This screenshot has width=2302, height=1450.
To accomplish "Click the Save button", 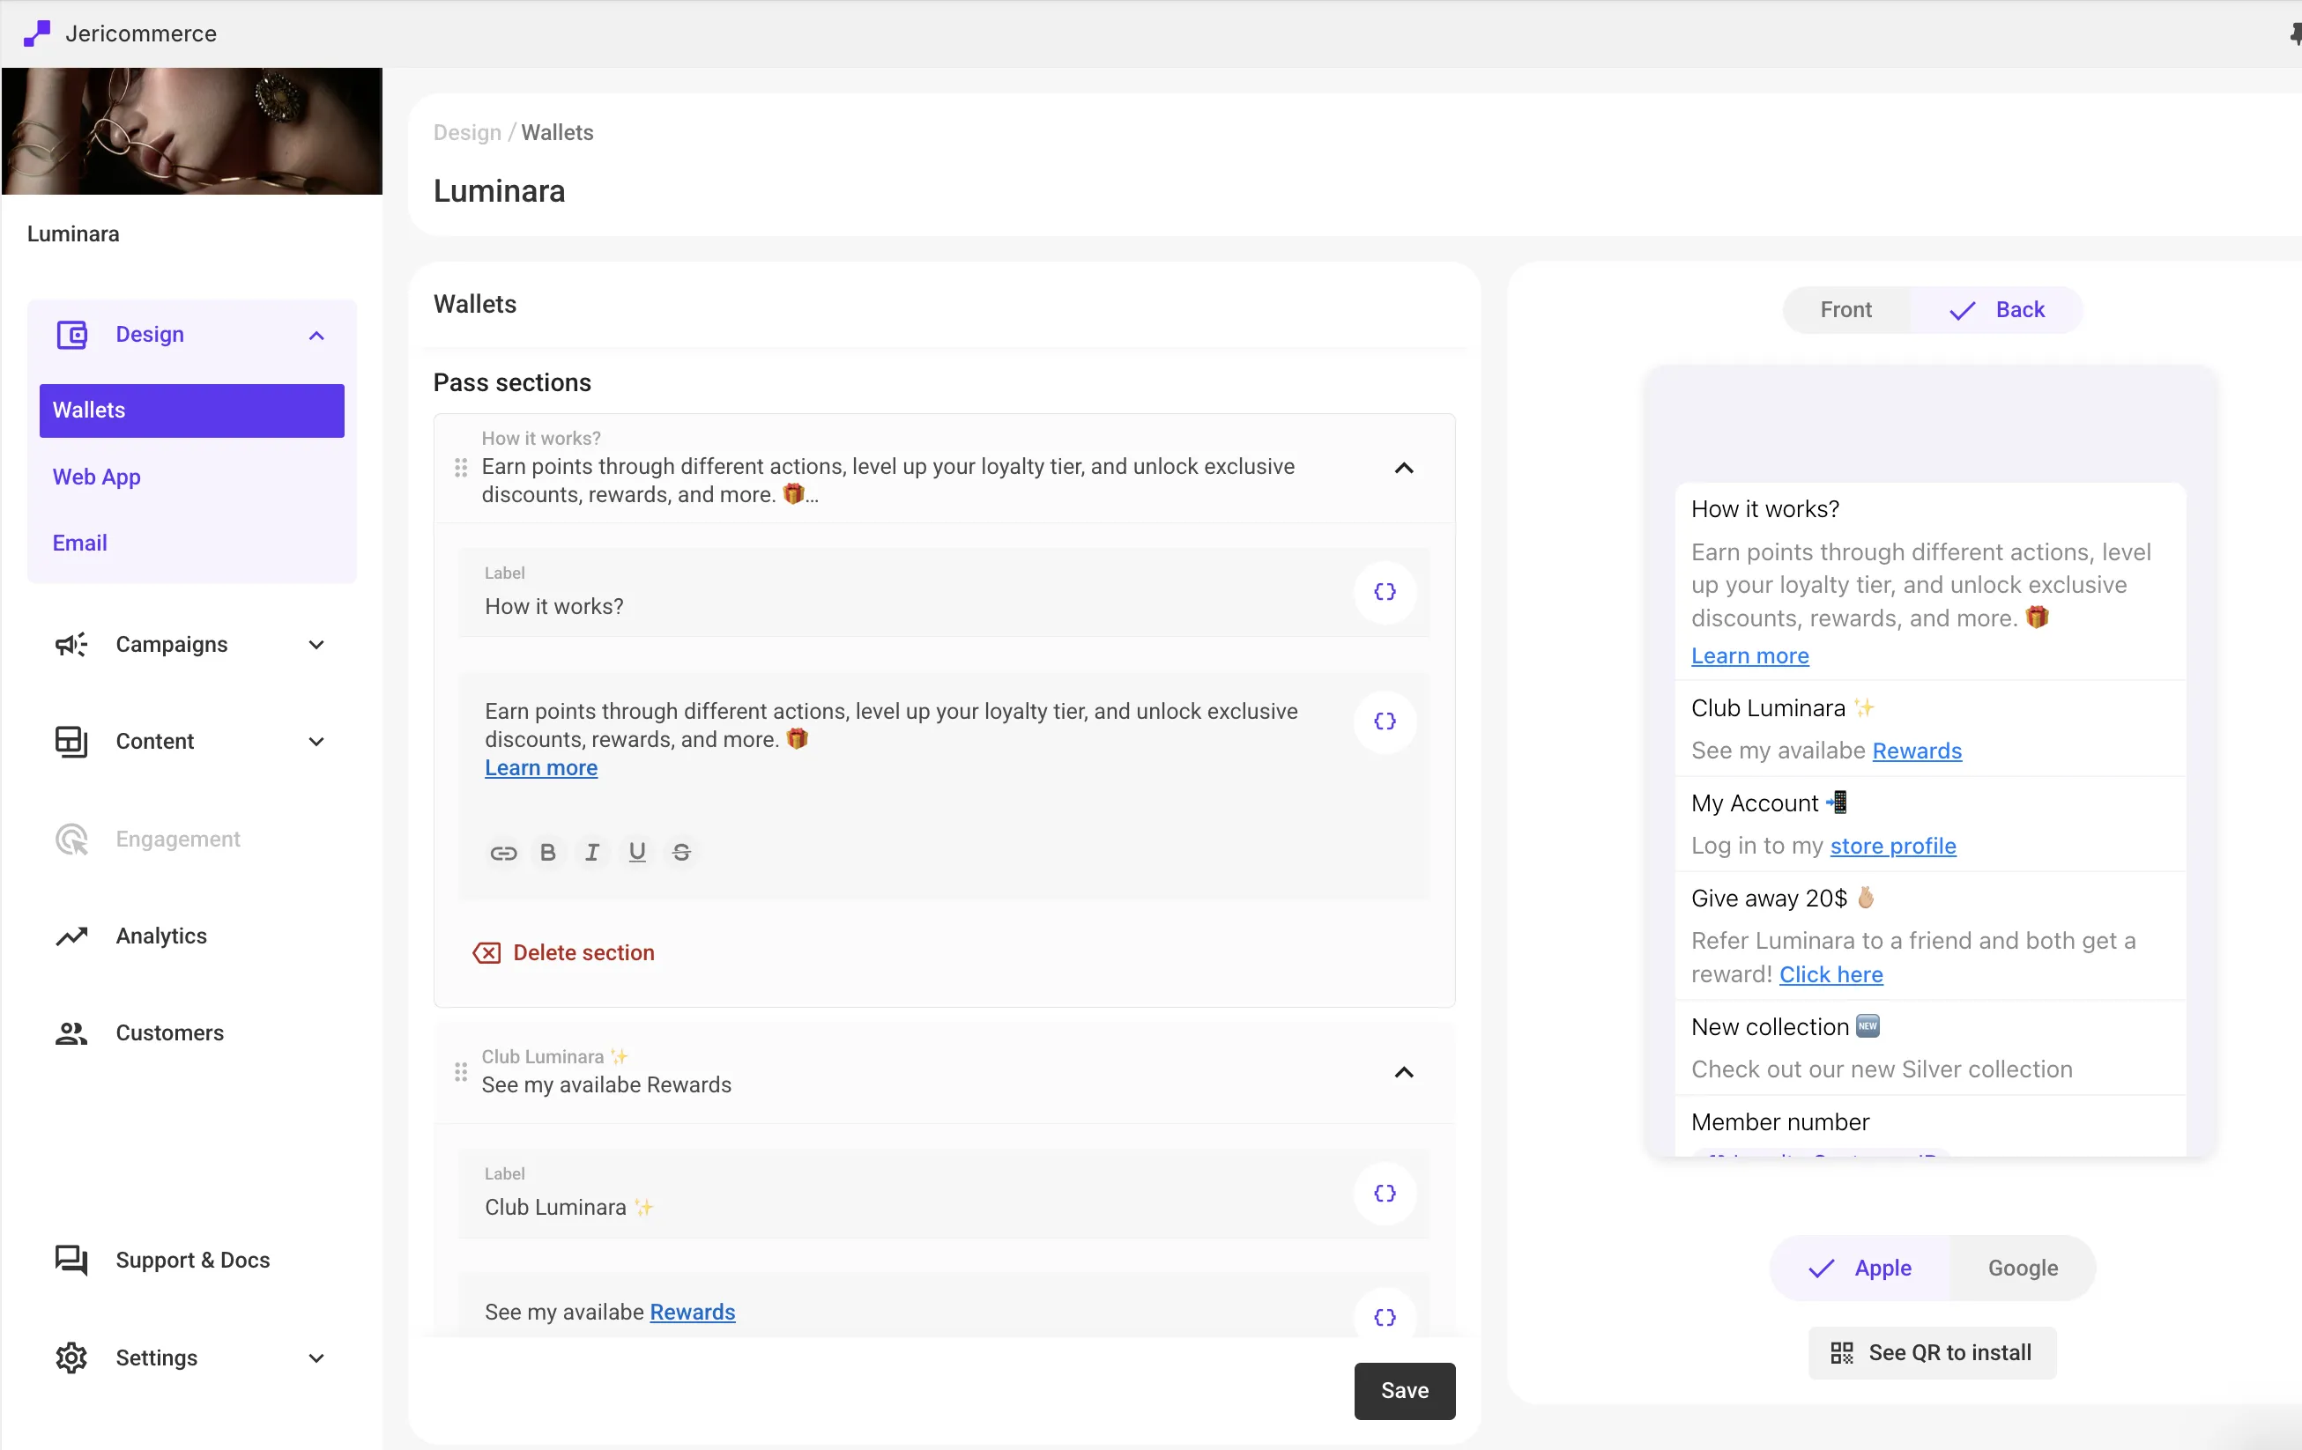I will (x=1403, y=1391).
